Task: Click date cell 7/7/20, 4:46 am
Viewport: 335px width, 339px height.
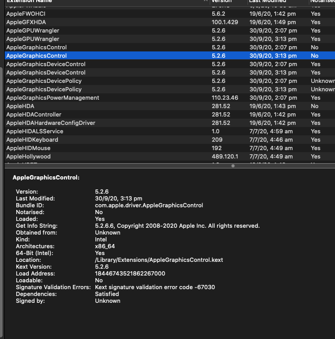Action: [x=271, y=140]
